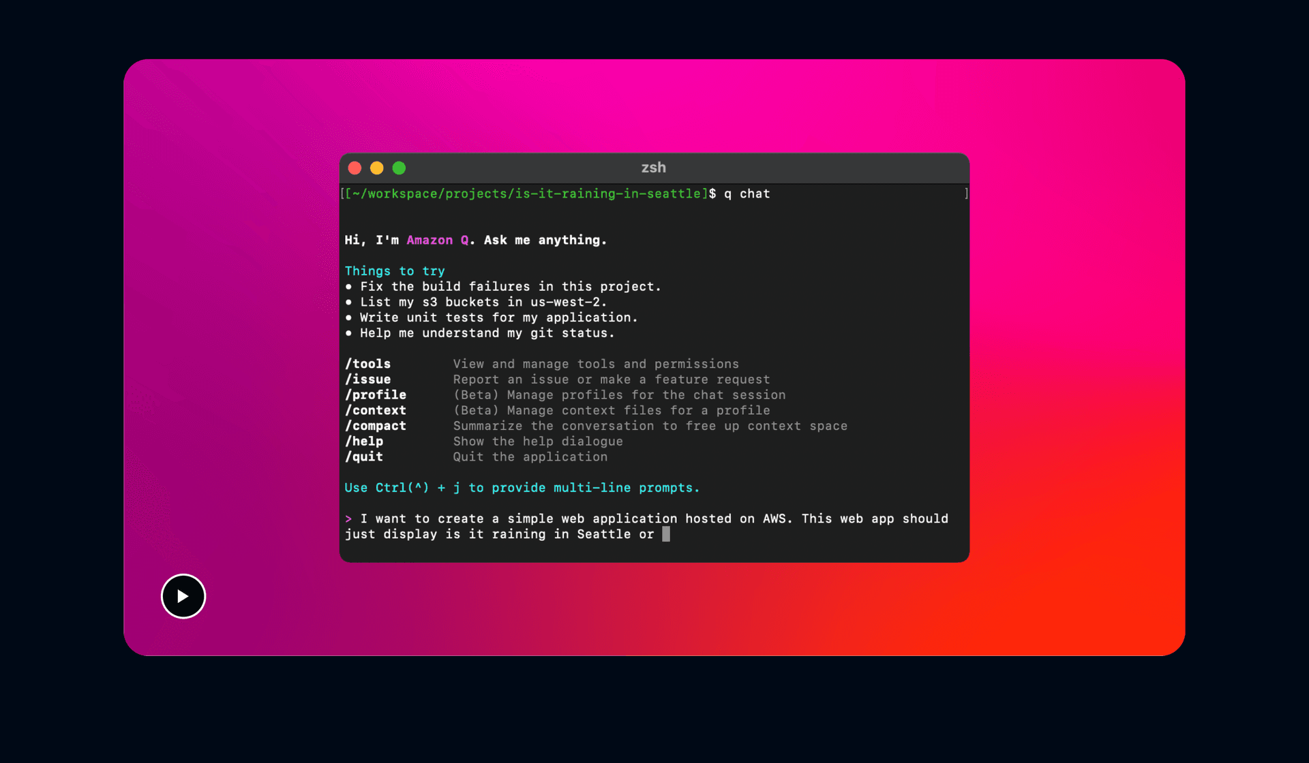1309x763 pixels.
Task: Click 'View and manage tools and permissions'
Action: [x=596, y=364]
